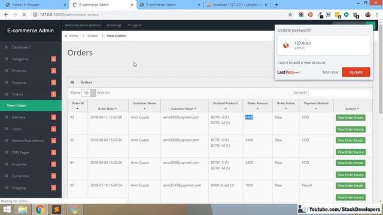Viewport: 383px width, 215px height.
Task: Expand the Categories sidebar menu
Action: [31, 59]
